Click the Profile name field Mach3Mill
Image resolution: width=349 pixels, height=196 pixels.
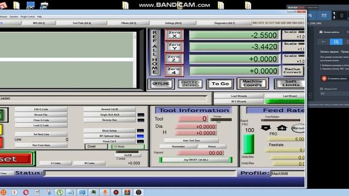coord(287,173)
